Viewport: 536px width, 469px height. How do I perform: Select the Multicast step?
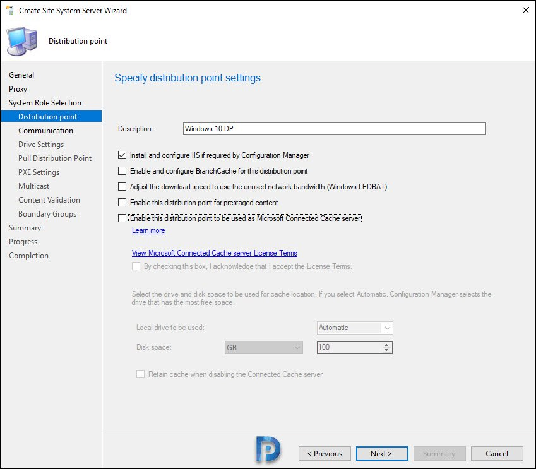[34, 186]
